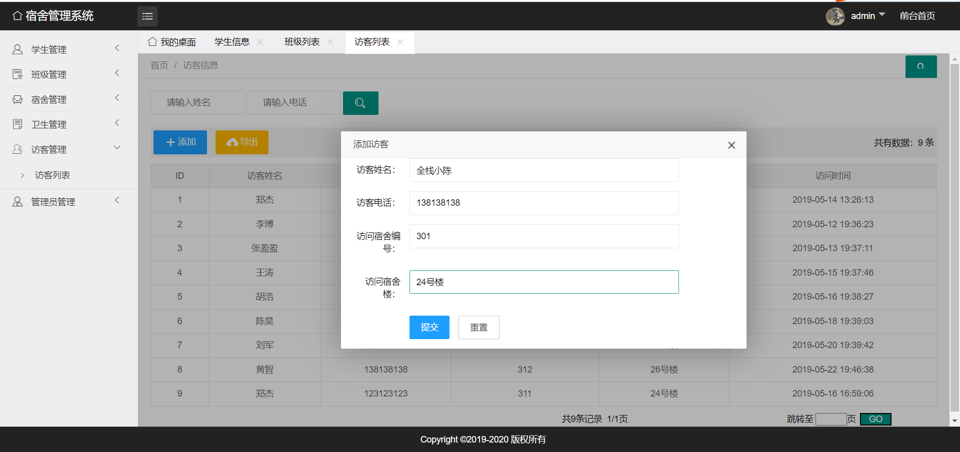This screenshot has width=960, height=452.
Task: Collapse the 访客管理 menu chevron
Action: coord(117,148)
